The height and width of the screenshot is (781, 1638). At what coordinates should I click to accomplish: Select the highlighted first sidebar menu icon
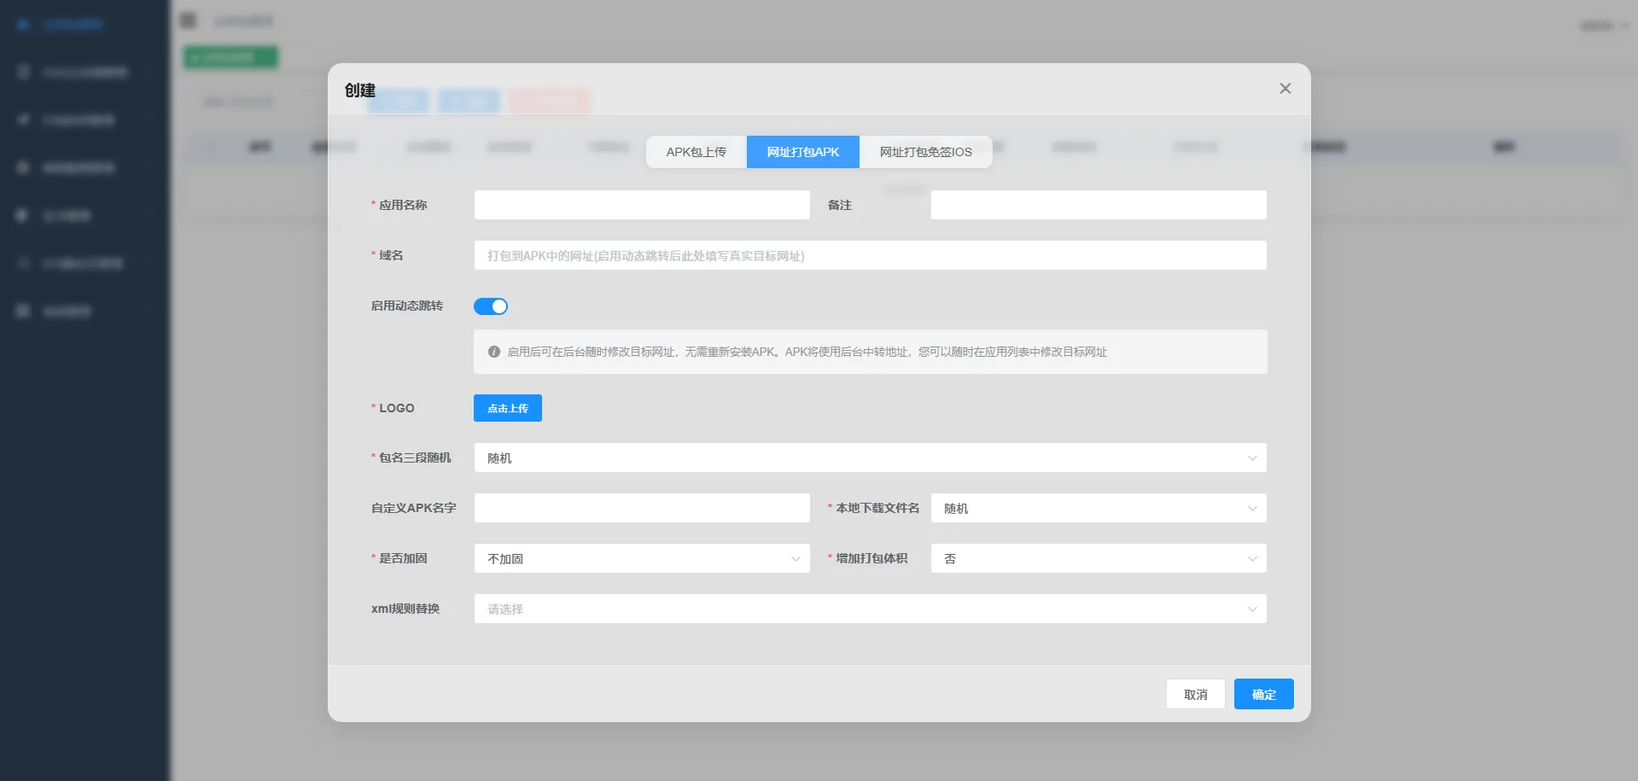click(23, 24)
